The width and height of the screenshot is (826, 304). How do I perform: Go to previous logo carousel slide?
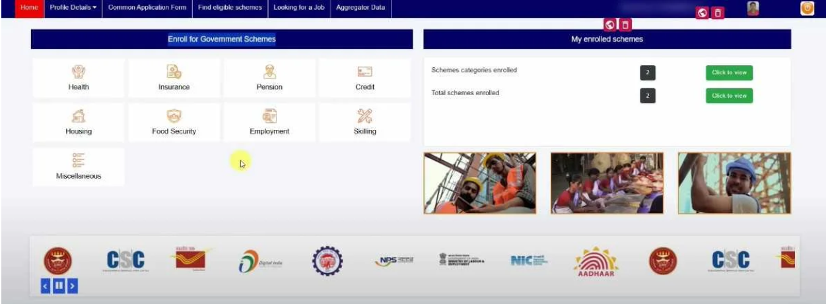coord(46,286)
